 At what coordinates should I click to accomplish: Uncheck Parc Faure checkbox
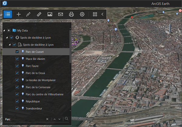pyautogui.click(x=17, y=66)
